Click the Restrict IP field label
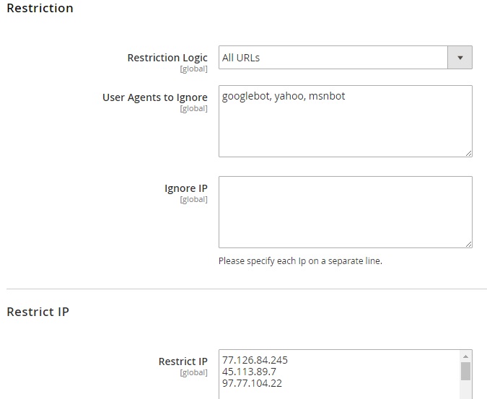487x399 pixels. pos(183,361)
